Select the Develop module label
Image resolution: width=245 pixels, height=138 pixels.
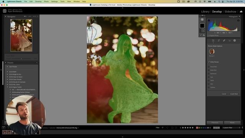217,11
